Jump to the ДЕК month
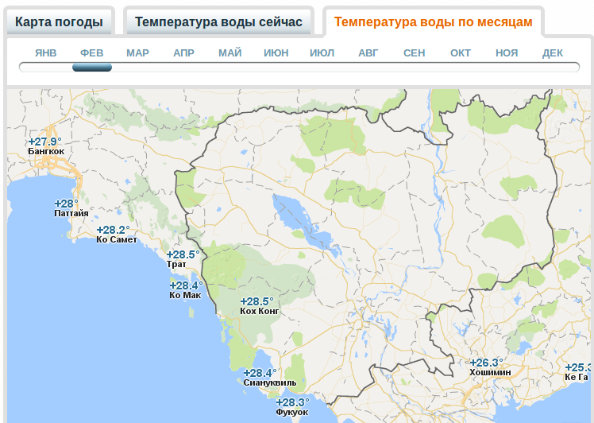Screen dimensions: 594x423 pyautogui.click(x=553, y=53)
